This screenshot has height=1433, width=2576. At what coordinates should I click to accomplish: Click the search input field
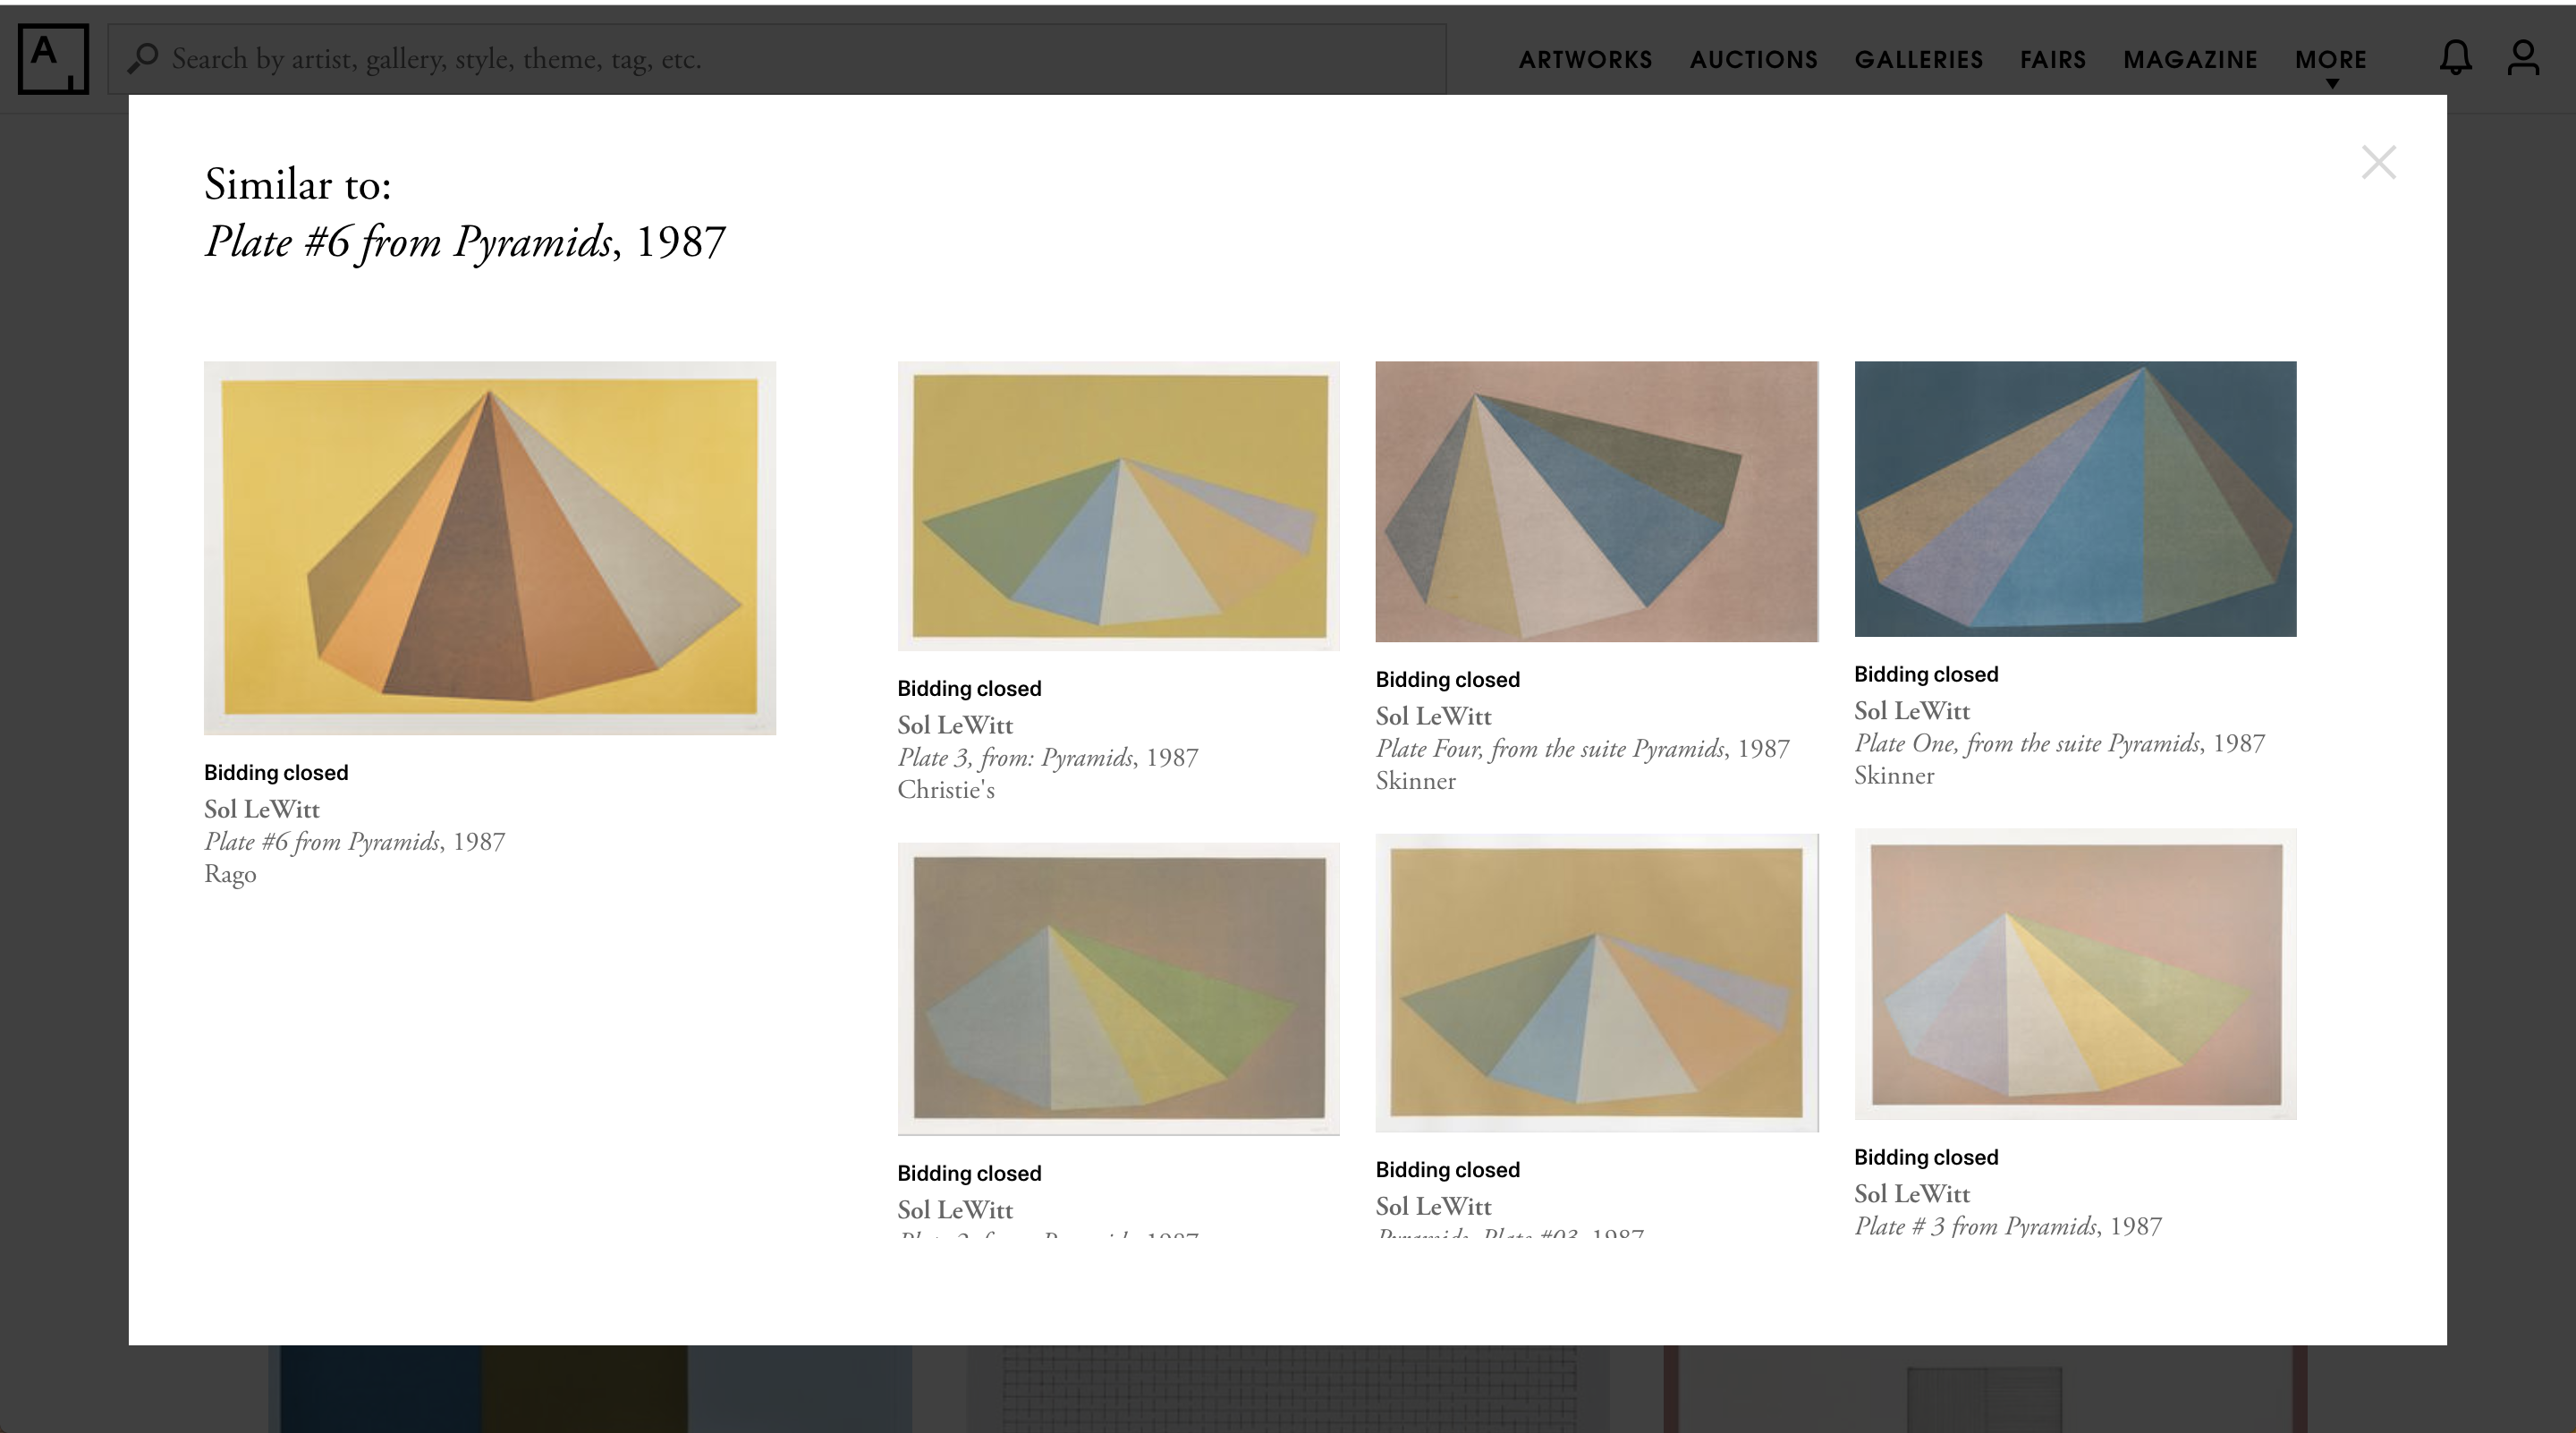click(x=780, y=59)
